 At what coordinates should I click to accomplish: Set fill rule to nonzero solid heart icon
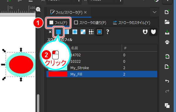tap(153, 32)
